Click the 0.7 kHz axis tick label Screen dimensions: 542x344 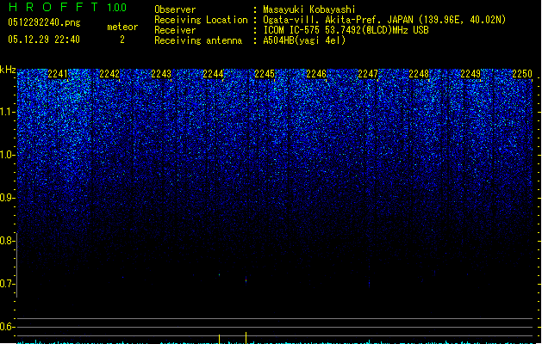[8, 284]
